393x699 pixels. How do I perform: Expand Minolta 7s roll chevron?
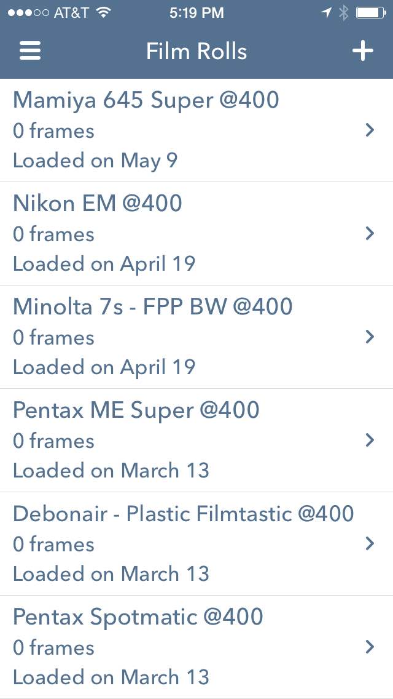pyautogui.click(x=370, y=337)
